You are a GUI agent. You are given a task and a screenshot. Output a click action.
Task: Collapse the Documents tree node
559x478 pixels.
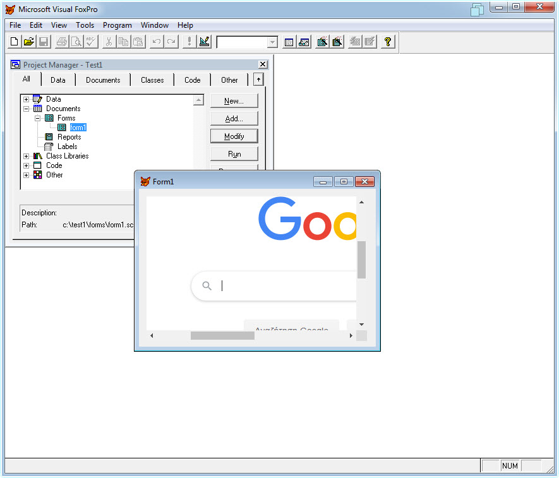tap(26, 109)
